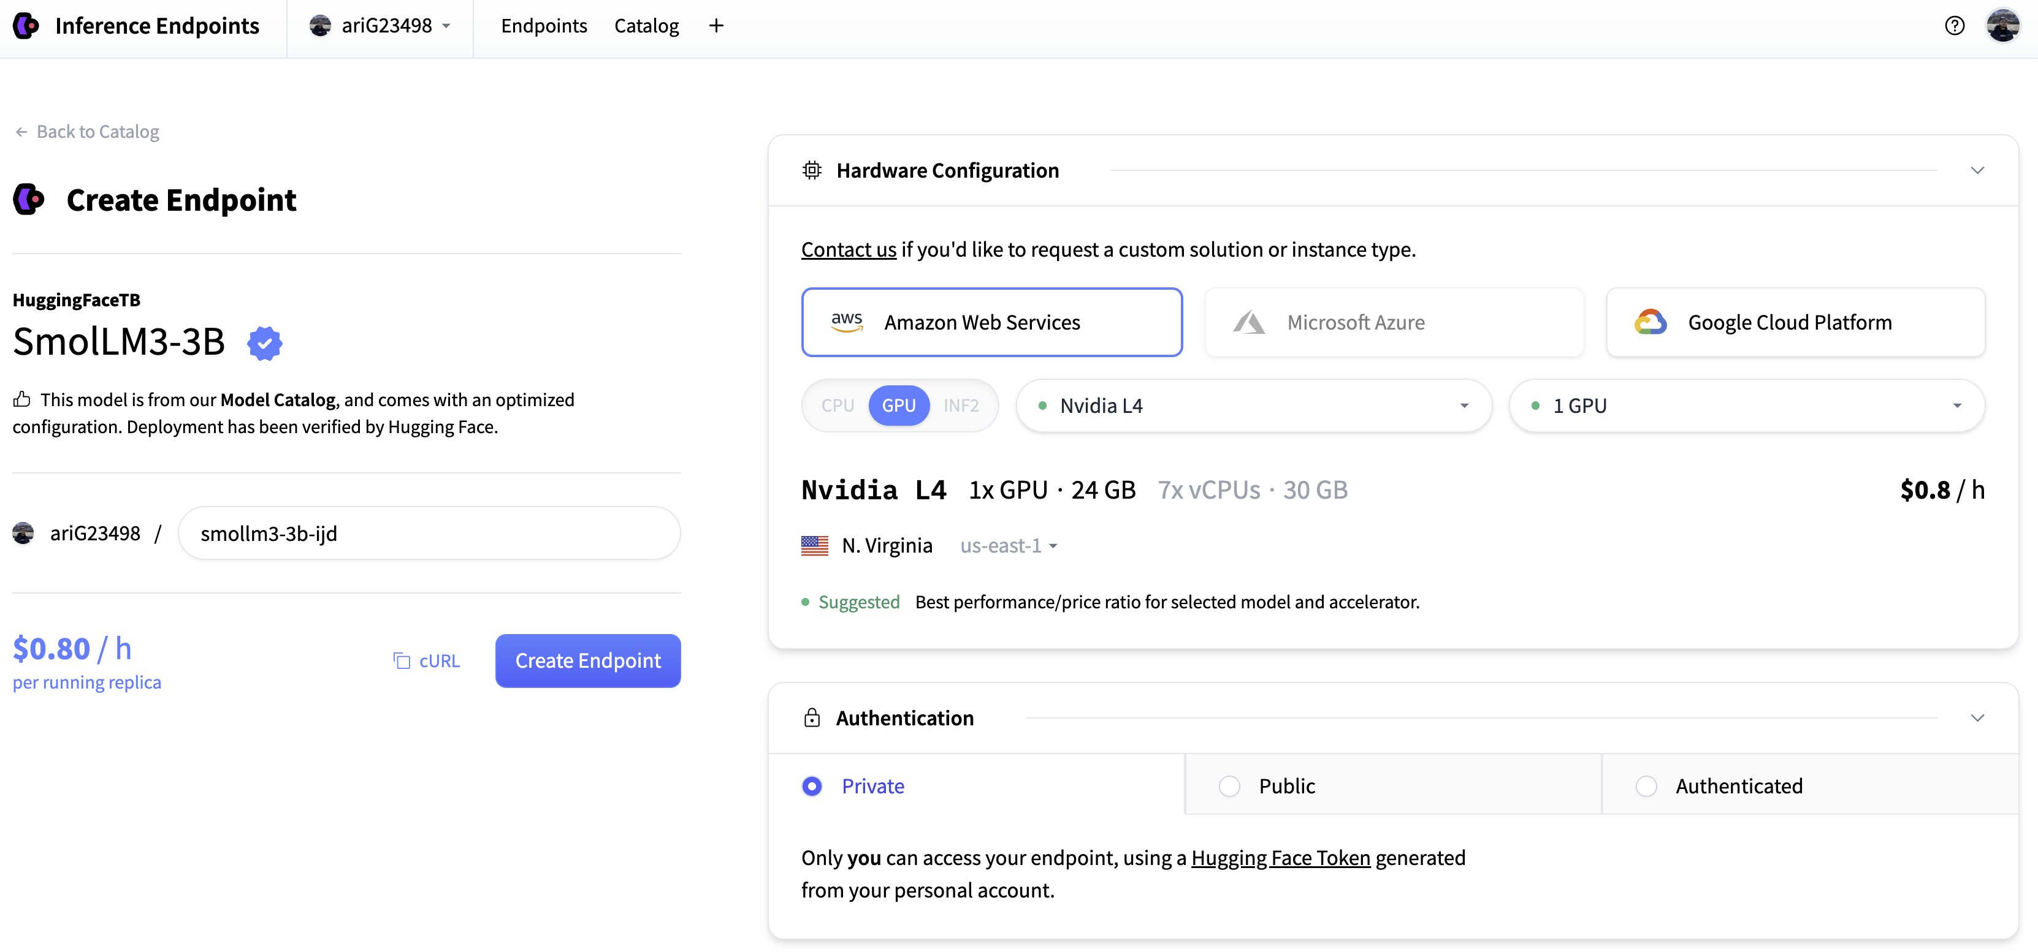Click the plus icon next to Catalog

716,26
